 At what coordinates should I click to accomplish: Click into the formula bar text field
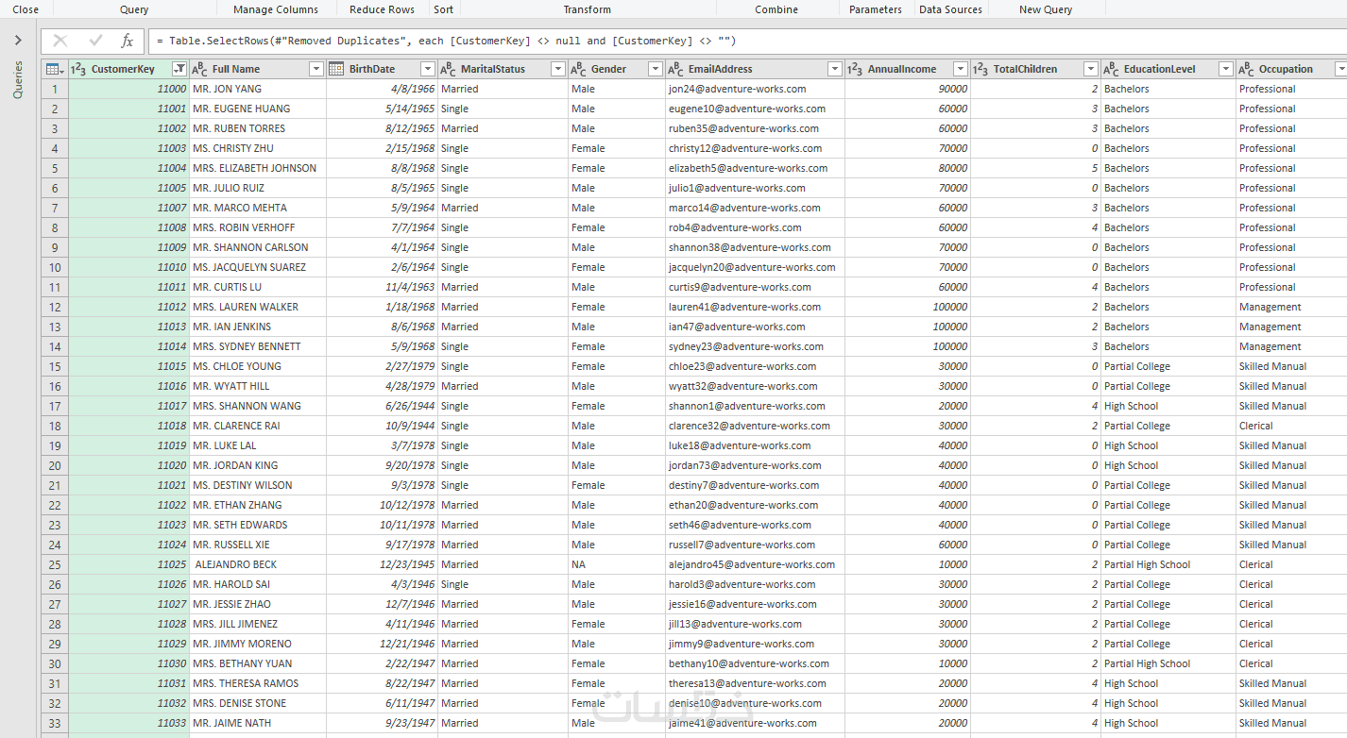pyautogui.click(x=746, y=42)
